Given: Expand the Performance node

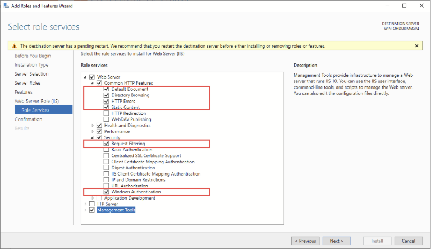Looking at the screenshot, I should point(93,131).
